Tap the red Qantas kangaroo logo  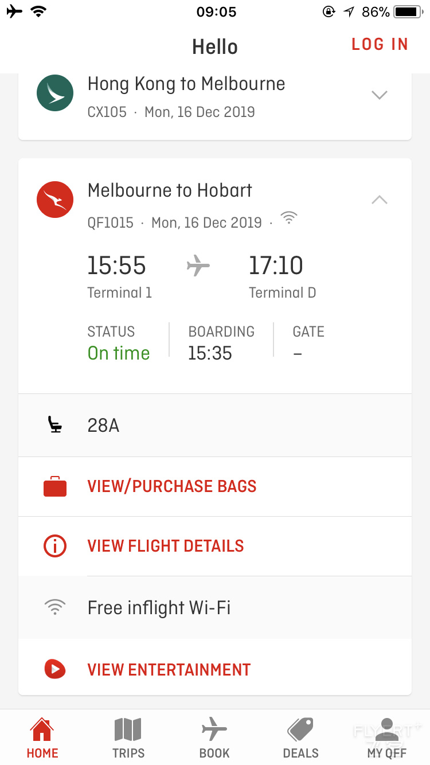click(55, 200)
